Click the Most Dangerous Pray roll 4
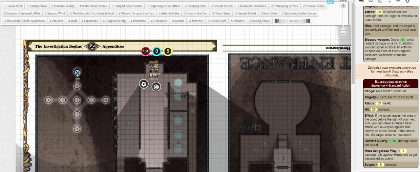420x172 pixels. coord(403,151)
